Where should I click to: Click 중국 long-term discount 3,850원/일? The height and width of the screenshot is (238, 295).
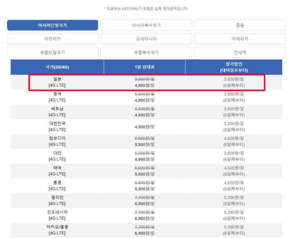click(x=234, y=94)
